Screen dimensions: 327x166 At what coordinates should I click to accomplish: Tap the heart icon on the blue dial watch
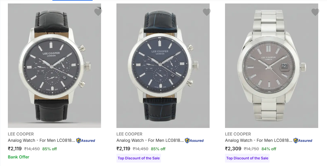point(206,12)
